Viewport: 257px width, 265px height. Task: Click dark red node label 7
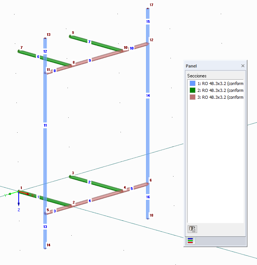tap(21, 48)
